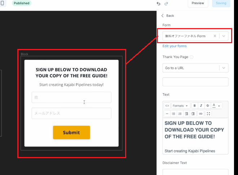Apply bold formatting in text editor

[195, 106]
